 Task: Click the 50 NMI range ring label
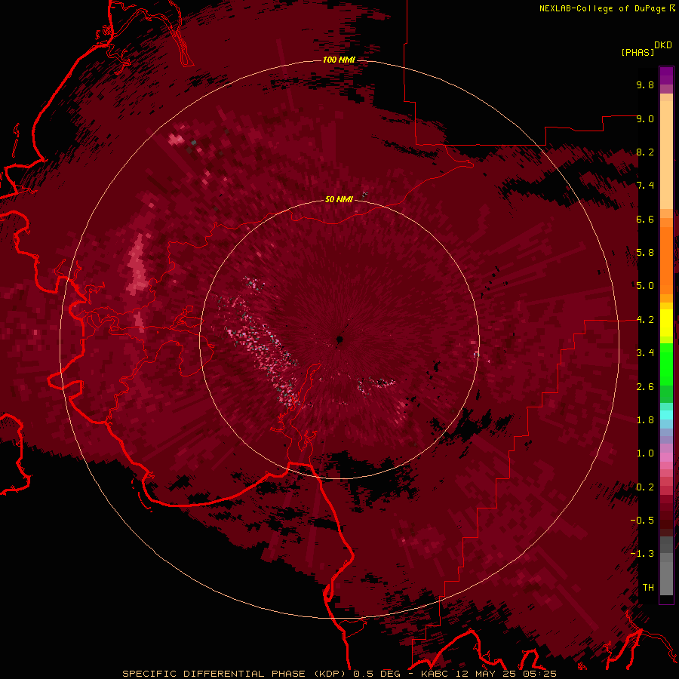(339, 199)
